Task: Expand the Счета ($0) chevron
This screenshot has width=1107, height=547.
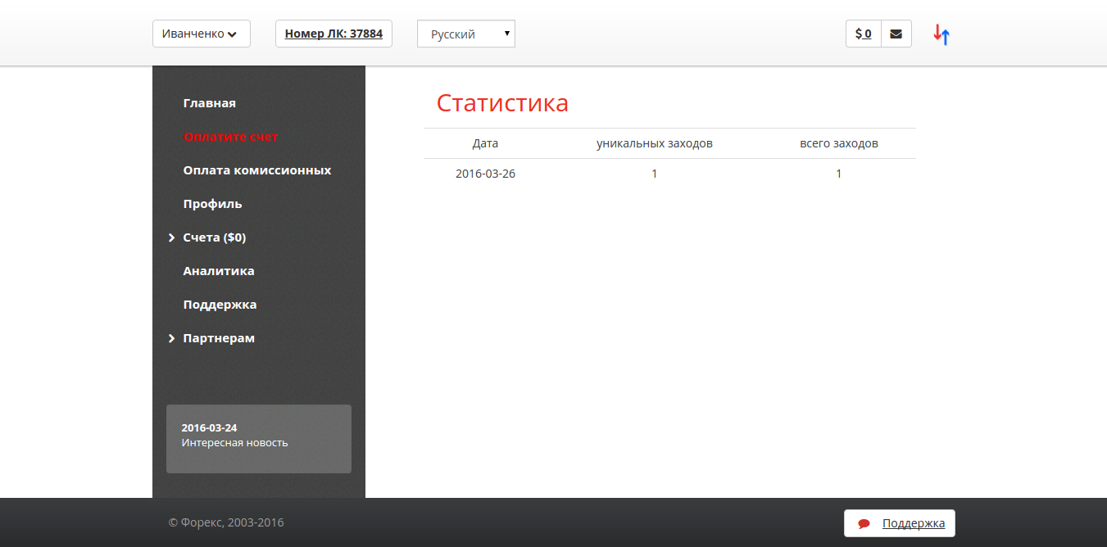Action: click(x=172, y=237)
